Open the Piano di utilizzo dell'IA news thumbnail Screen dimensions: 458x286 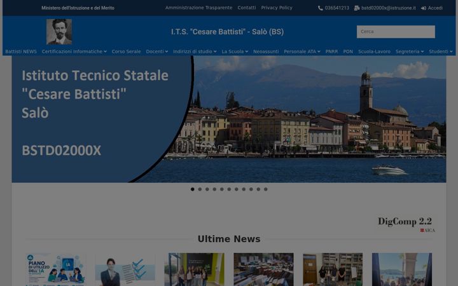pos(55,269)
